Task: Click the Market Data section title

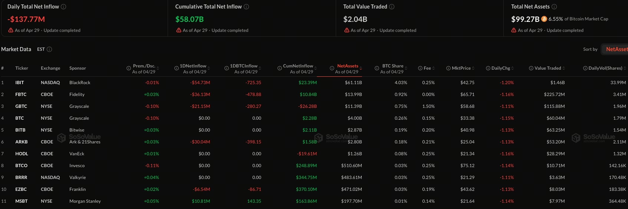Action: point(16,49)
